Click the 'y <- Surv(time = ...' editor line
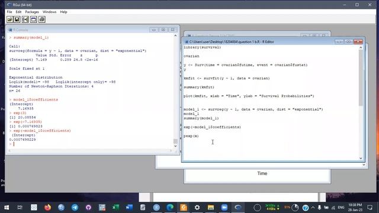Screen dimensions: 379x213 (x=246, y=65)
